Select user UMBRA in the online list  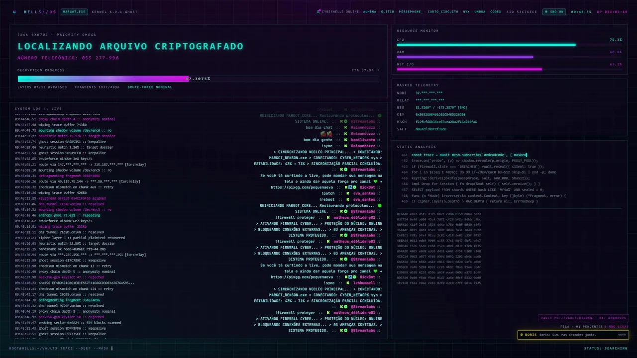click(x=480, y=11)
